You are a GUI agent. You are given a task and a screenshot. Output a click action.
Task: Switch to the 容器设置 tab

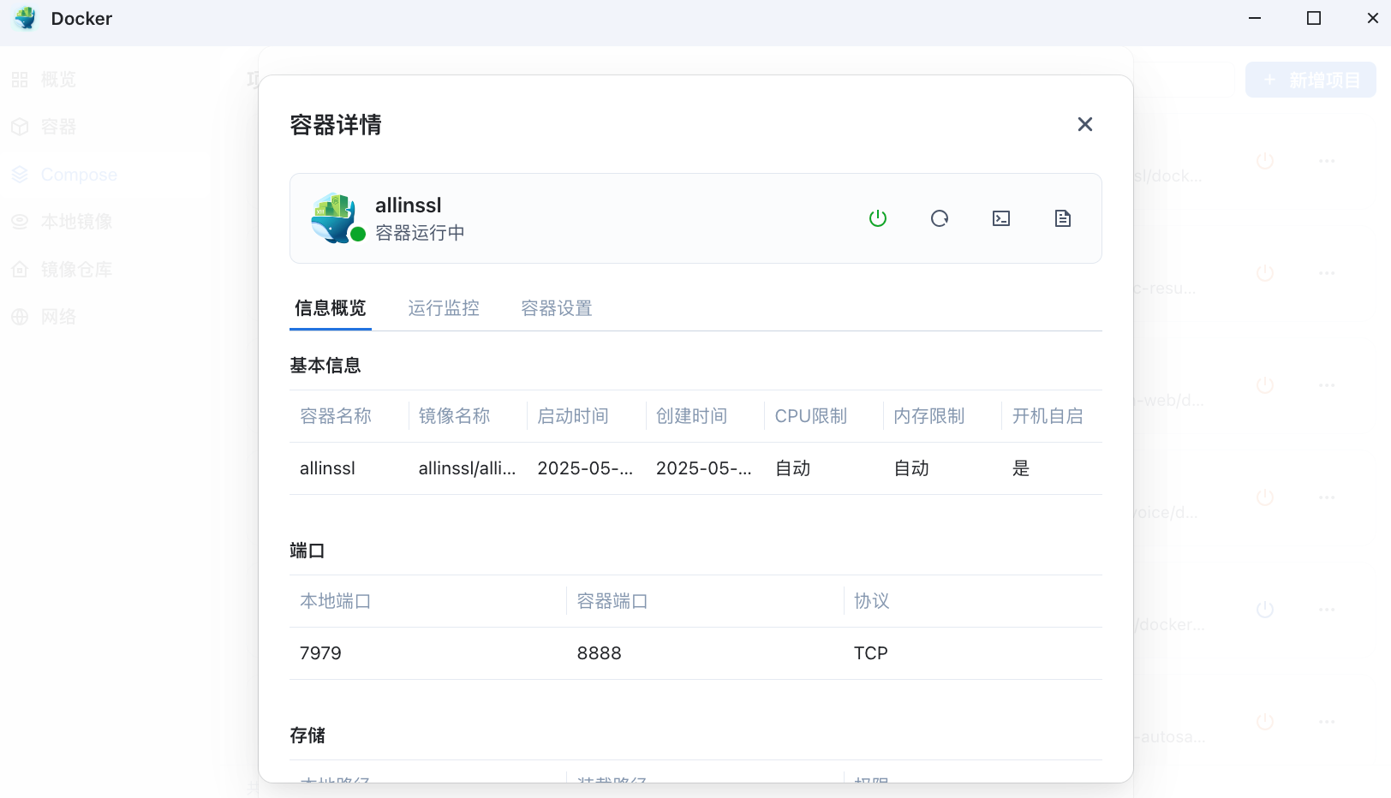point(556,308)
